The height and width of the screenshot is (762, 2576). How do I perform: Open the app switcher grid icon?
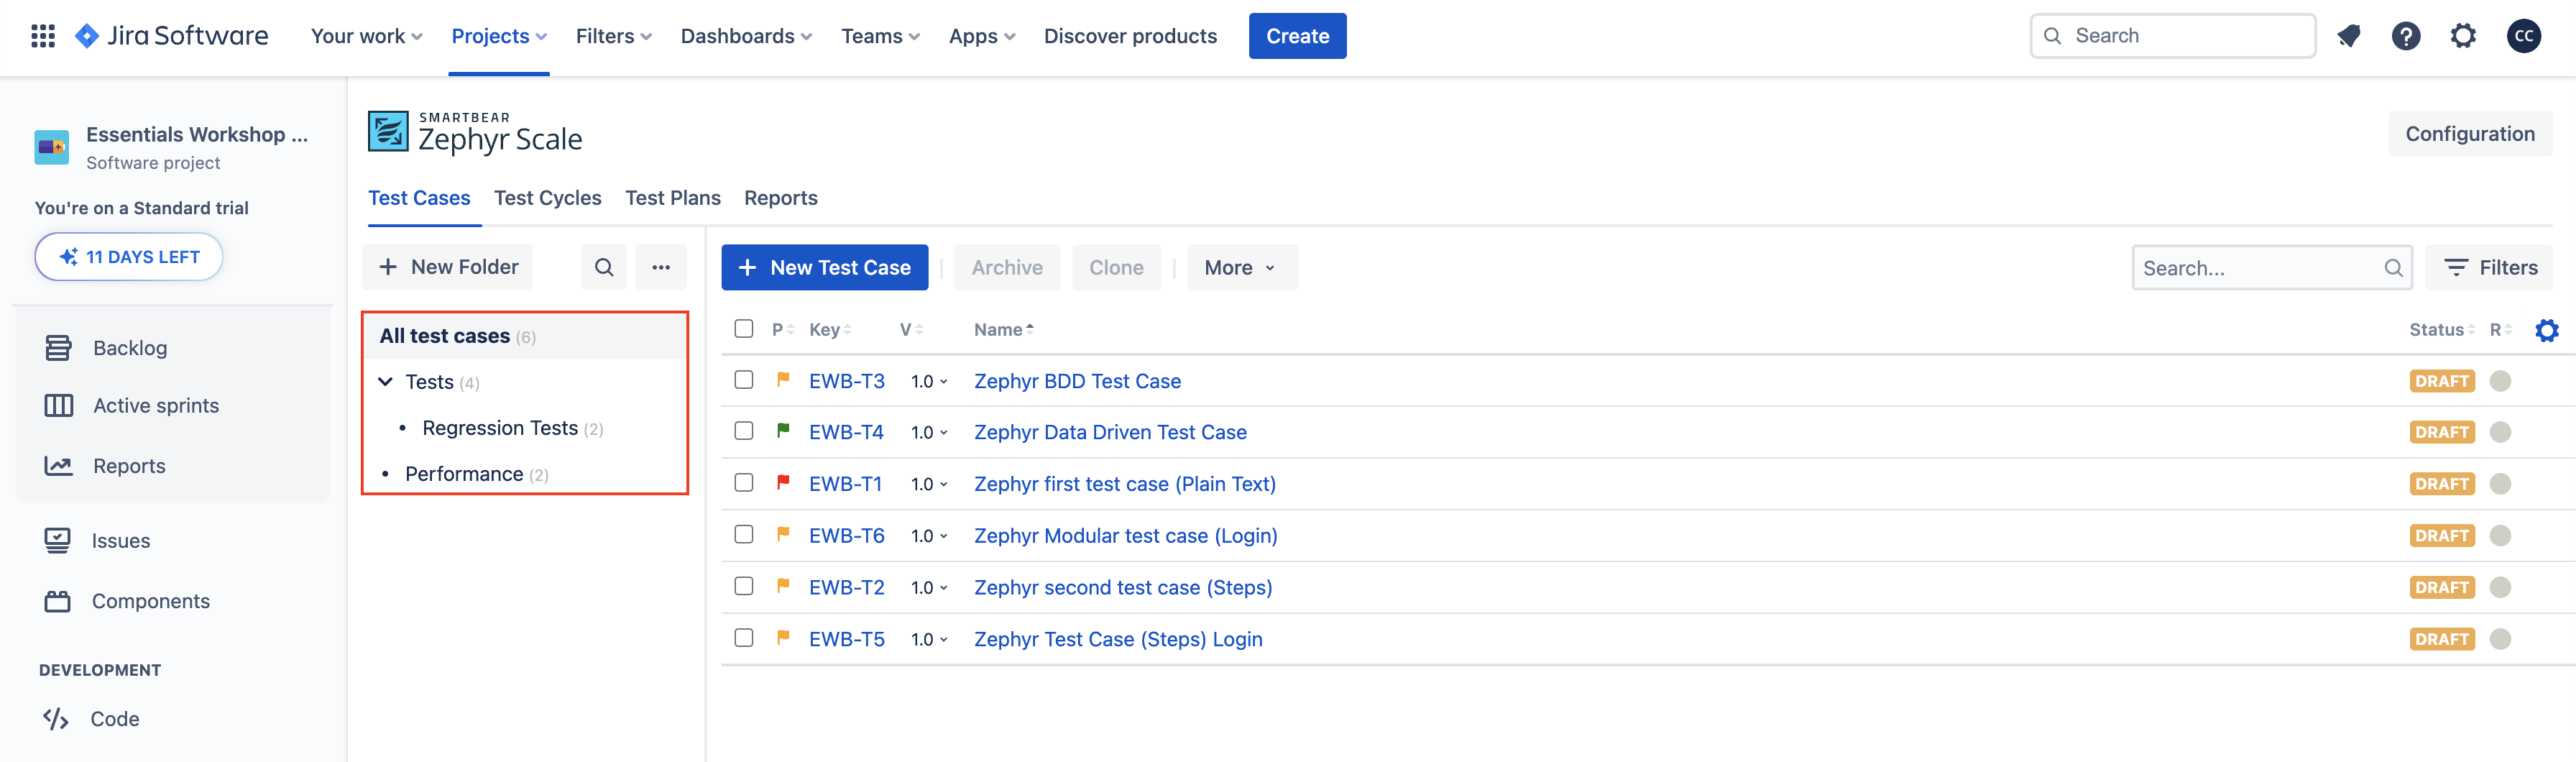pyautogui.click(x=43, y=36)
